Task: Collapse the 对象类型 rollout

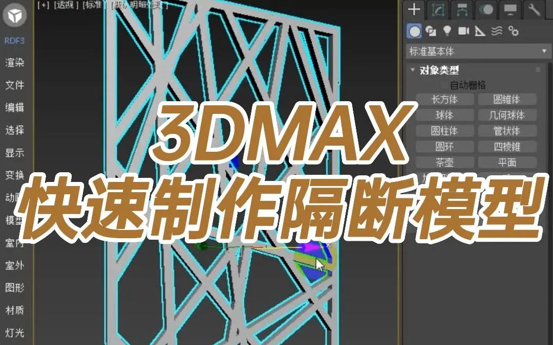Action: (x=412, y=70)
